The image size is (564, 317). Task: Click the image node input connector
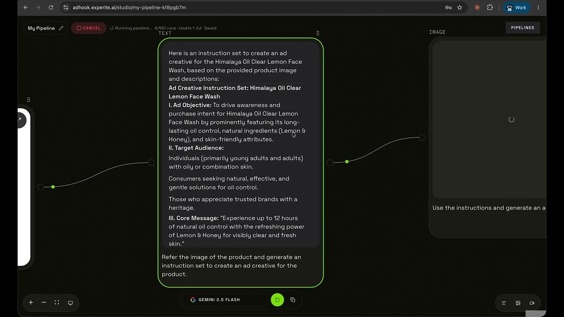tap(422, 137)
